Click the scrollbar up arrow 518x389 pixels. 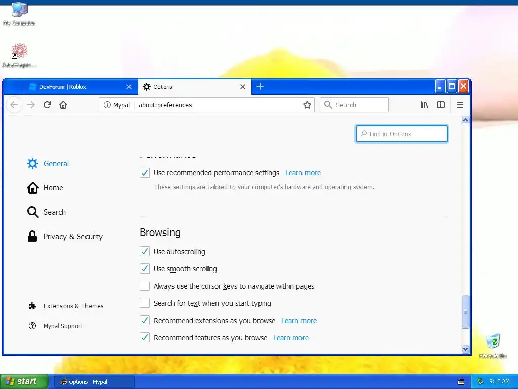click(465, 120)
